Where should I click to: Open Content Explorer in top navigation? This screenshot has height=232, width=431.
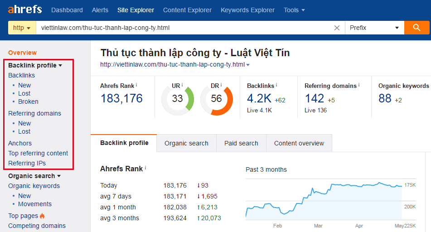point(187,10)
